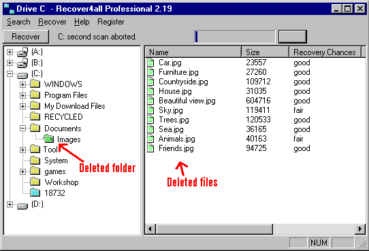This screenshot has height=251, width=369.
Task: Click the size value 119411
Action: pos(258,110)
